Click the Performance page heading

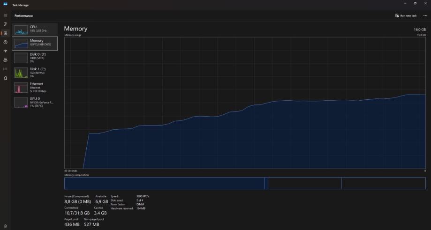tap(23, 15)
